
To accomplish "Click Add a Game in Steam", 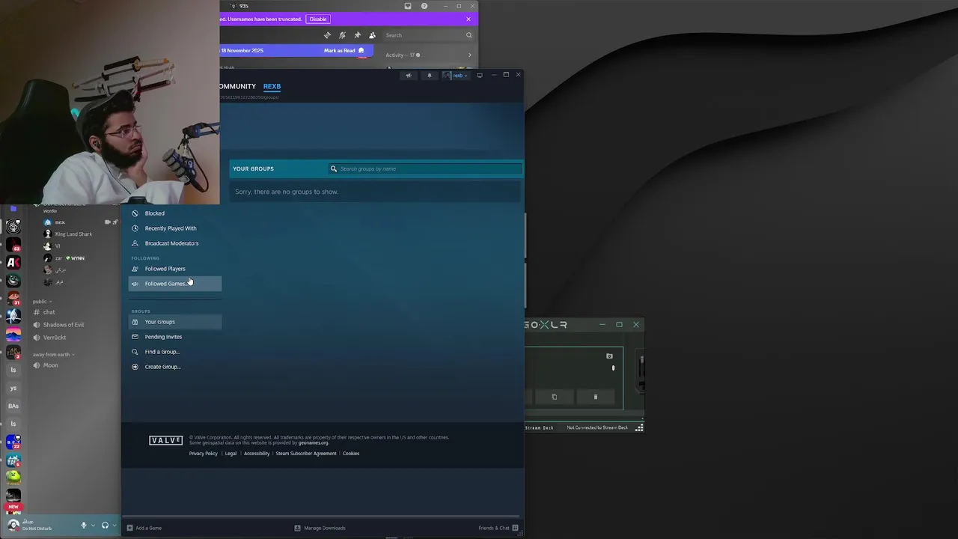I will (x=144, y=528).
